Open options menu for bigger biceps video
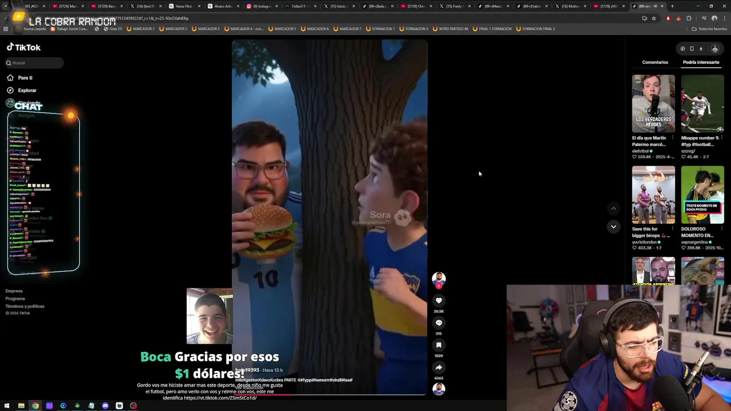The height and width of the screenshot is (411, 731). [672, 229]
